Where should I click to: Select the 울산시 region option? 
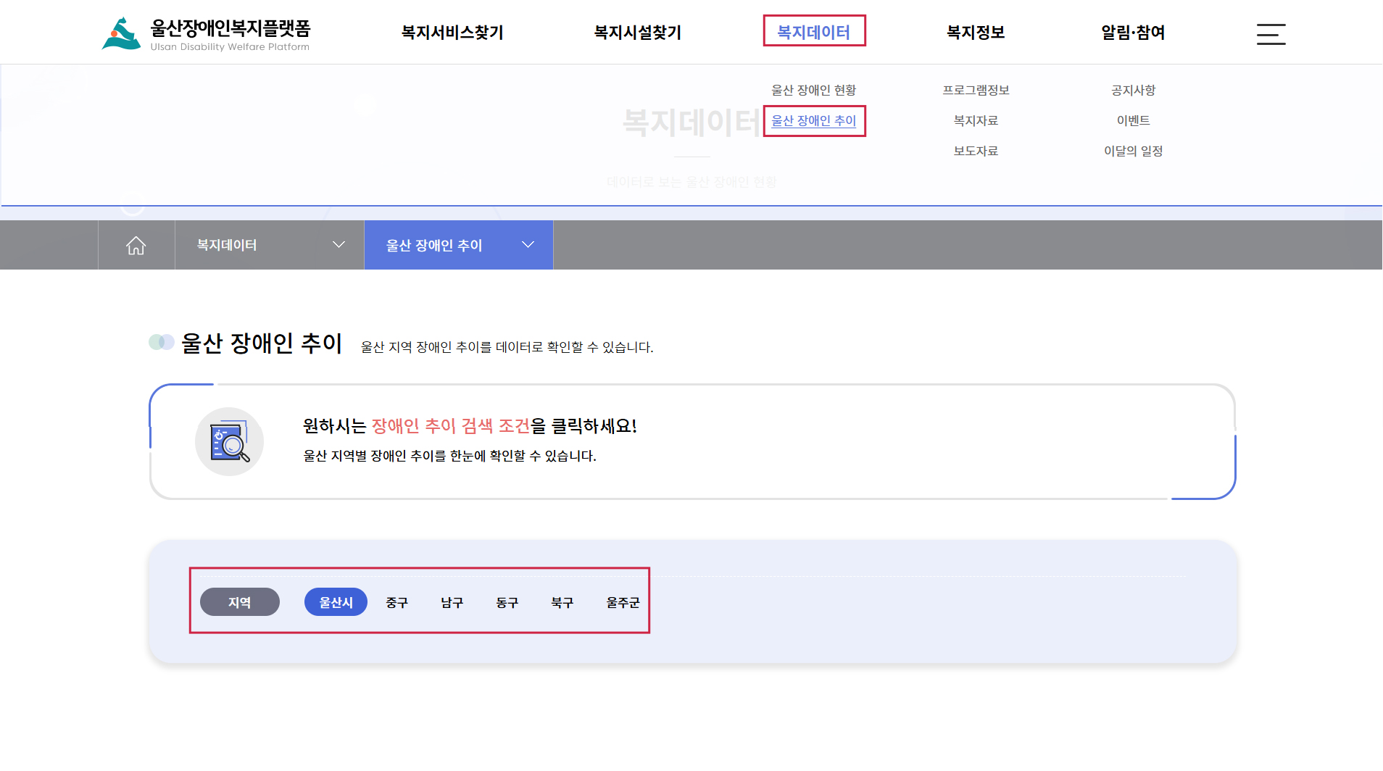[336, 602]
